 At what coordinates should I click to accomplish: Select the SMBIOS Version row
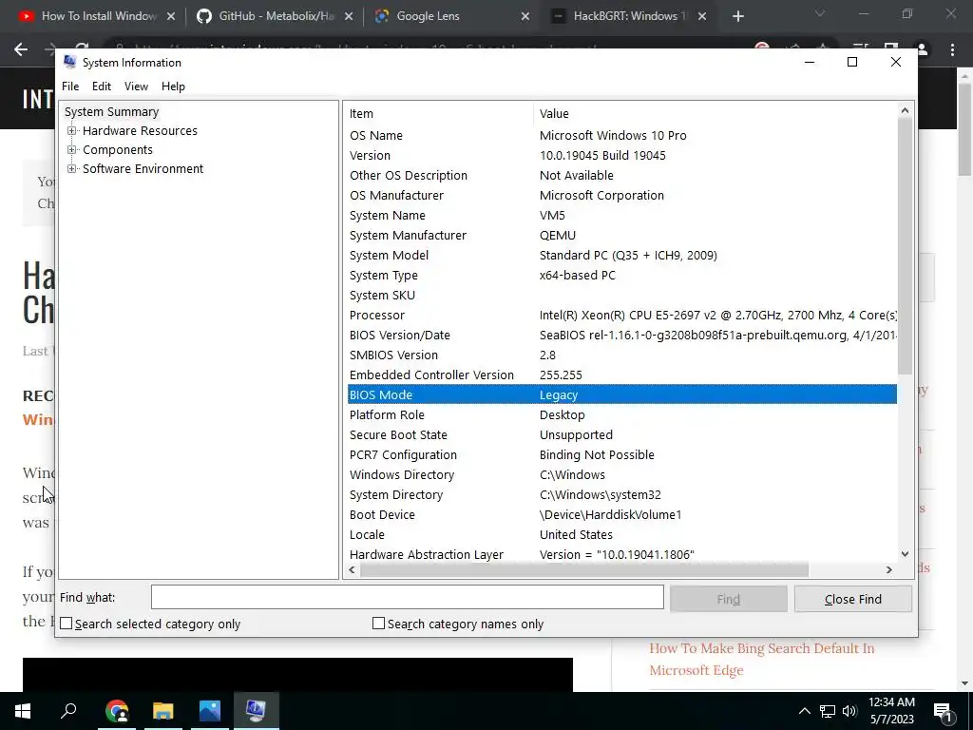click(621, 355)
